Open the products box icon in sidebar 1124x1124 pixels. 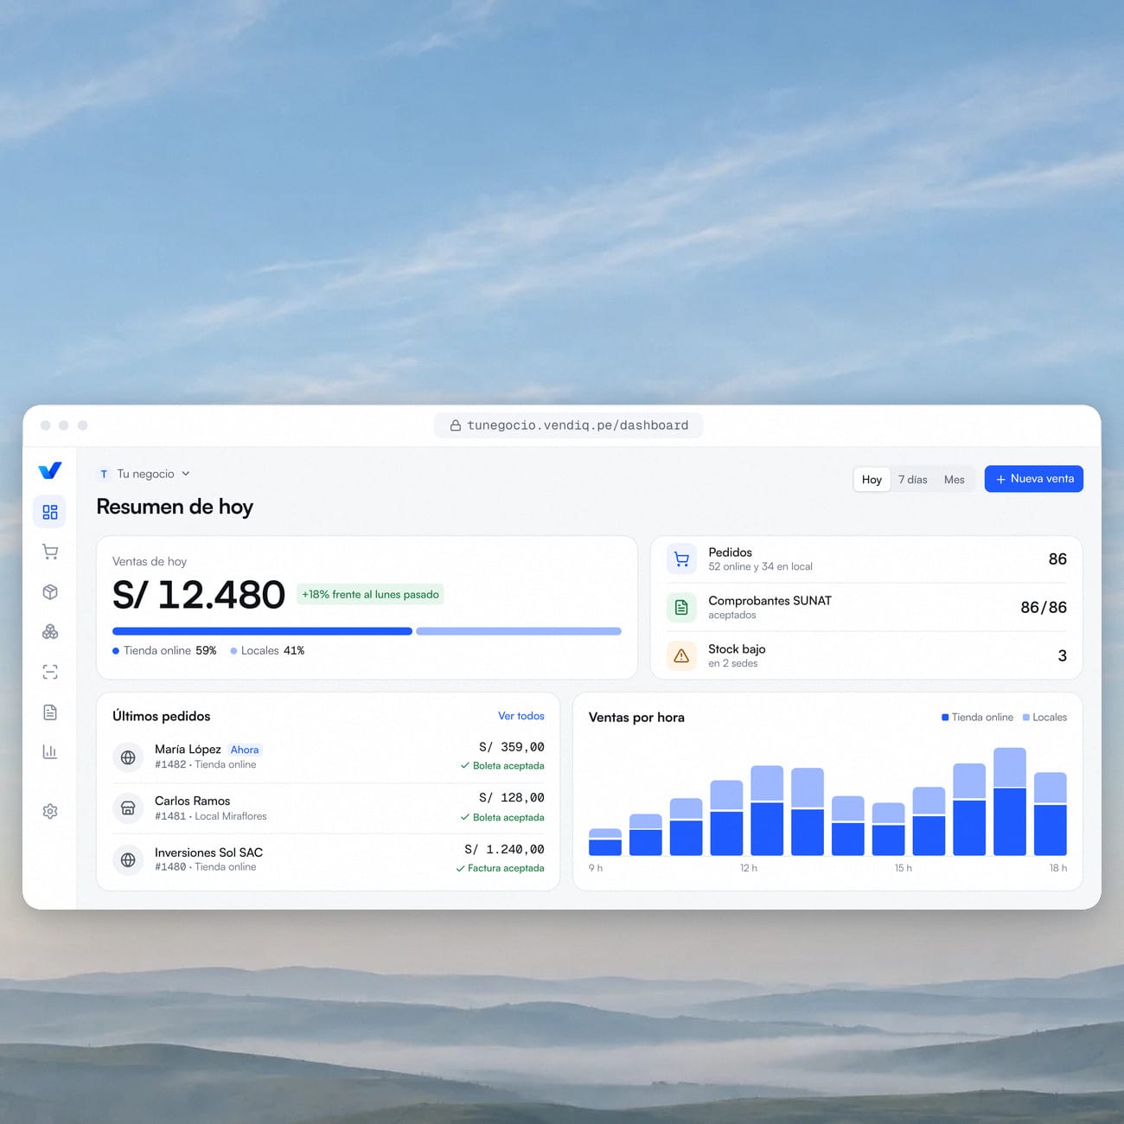coord(50,592)
